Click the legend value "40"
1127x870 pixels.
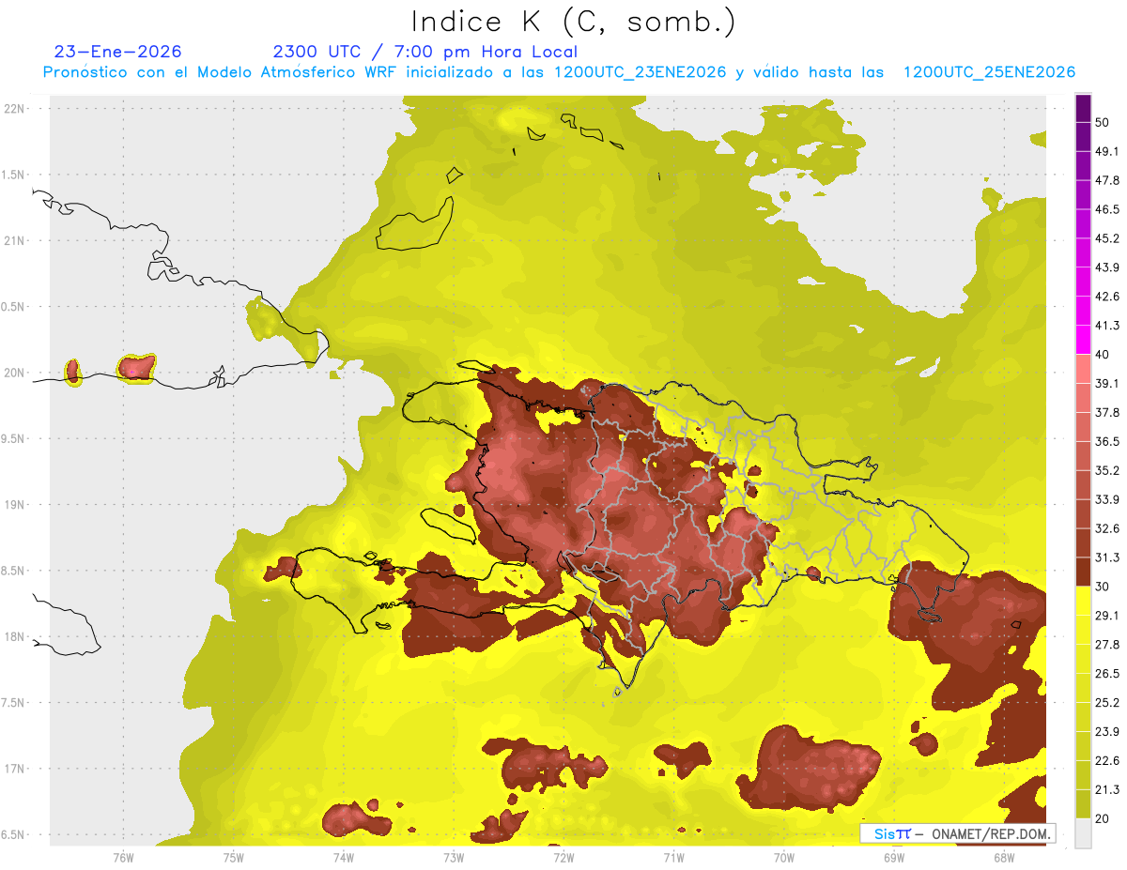1104,355
